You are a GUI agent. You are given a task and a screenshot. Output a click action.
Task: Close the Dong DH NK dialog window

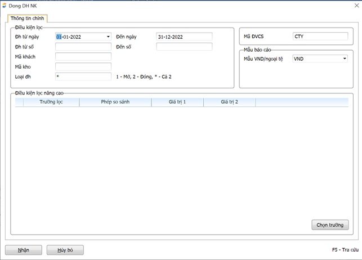[x=356, y=5]
